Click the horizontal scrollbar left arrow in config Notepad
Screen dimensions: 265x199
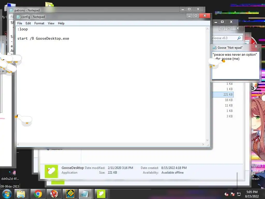click(18, 144)
